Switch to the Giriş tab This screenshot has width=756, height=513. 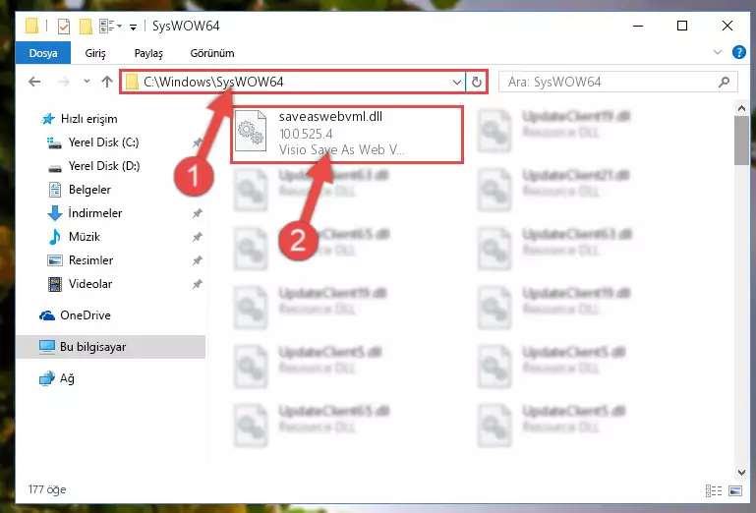tap(95, 53)
